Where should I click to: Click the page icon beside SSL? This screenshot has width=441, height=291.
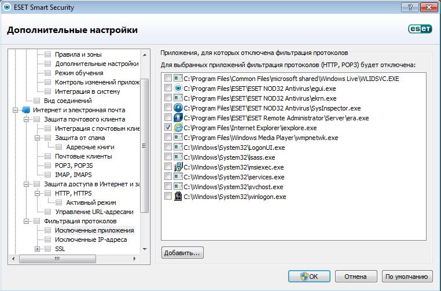point(48,249)
